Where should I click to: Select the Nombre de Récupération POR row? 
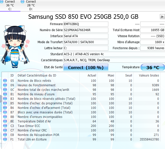point(81,135)
